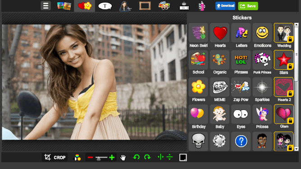Click stickers panel scrollbar up arrow
The image size is (301, 169).
pyautogui.click(x=296, y=25)
